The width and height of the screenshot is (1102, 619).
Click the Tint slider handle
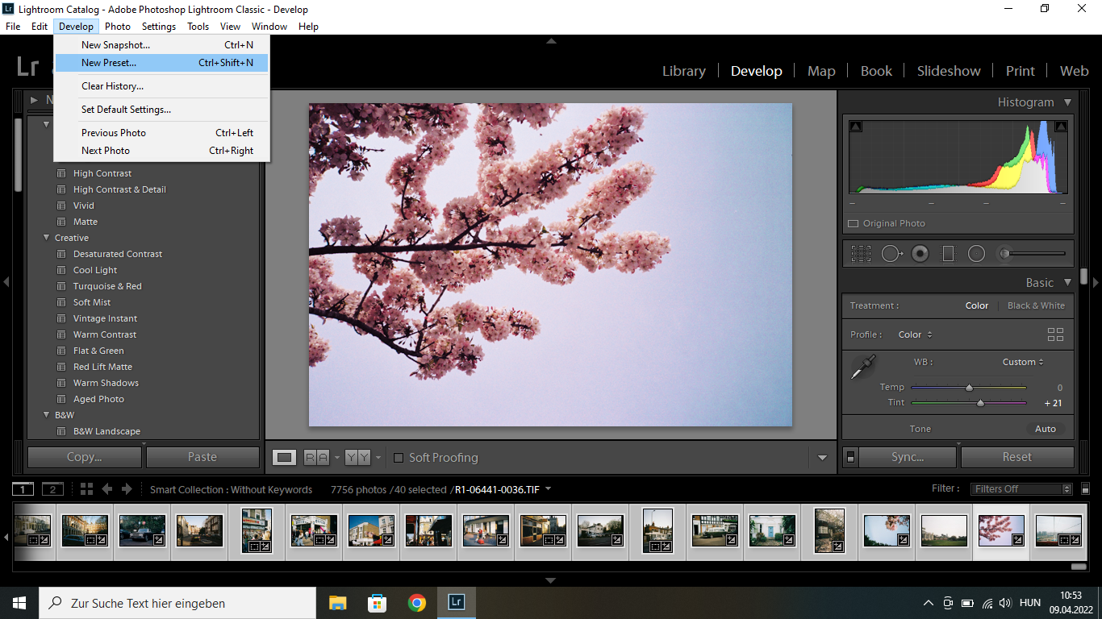[980, 402]
